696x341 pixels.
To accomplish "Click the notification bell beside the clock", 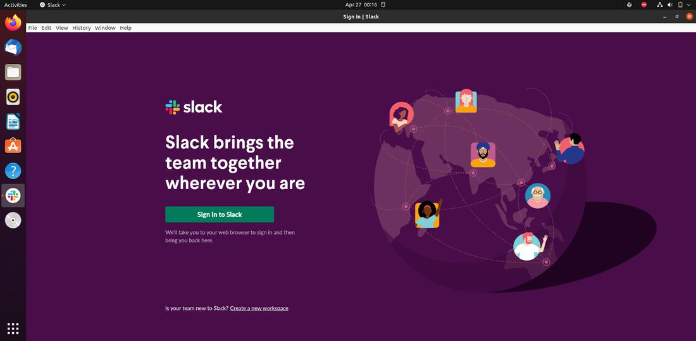I will (x=383, y=5).
